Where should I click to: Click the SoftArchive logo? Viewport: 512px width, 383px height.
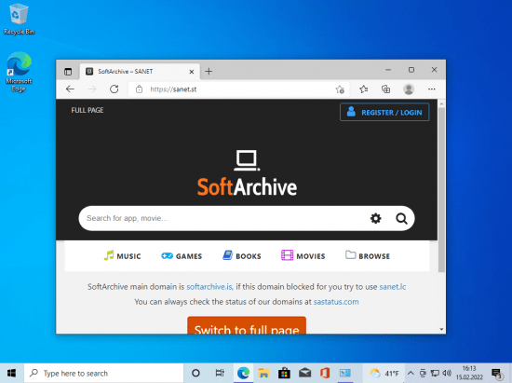247,173
